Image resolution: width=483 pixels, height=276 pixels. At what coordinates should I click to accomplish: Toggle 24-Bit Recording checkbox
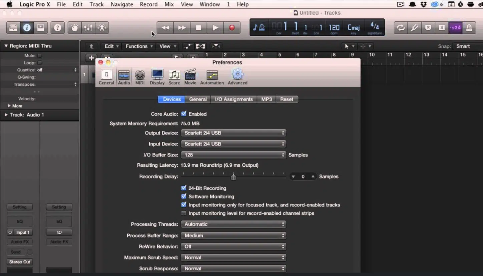184,188
